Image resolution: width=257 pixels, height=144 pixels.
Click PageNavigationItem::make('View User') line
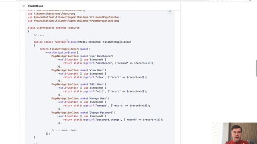(79, 70)
